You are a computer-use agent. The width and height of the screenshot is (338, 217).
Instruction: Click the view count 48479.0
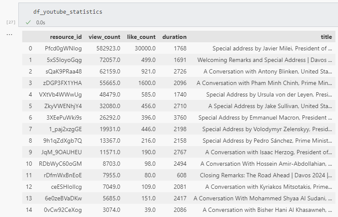point(110,94)
